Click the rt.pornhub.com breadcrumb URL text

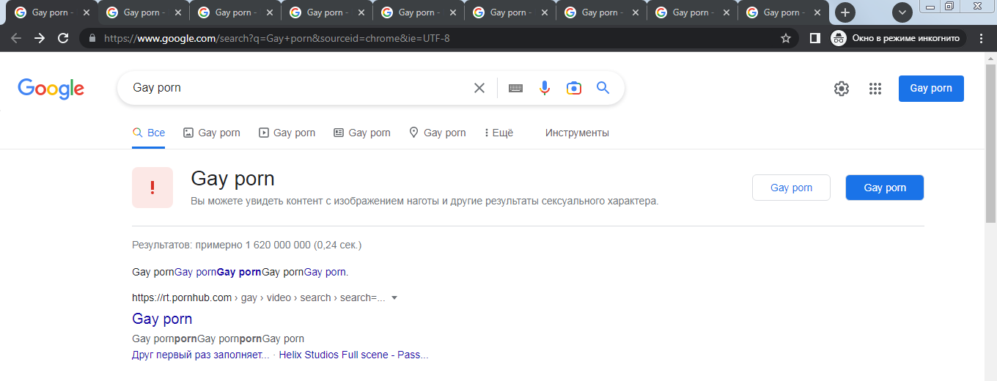259,297
